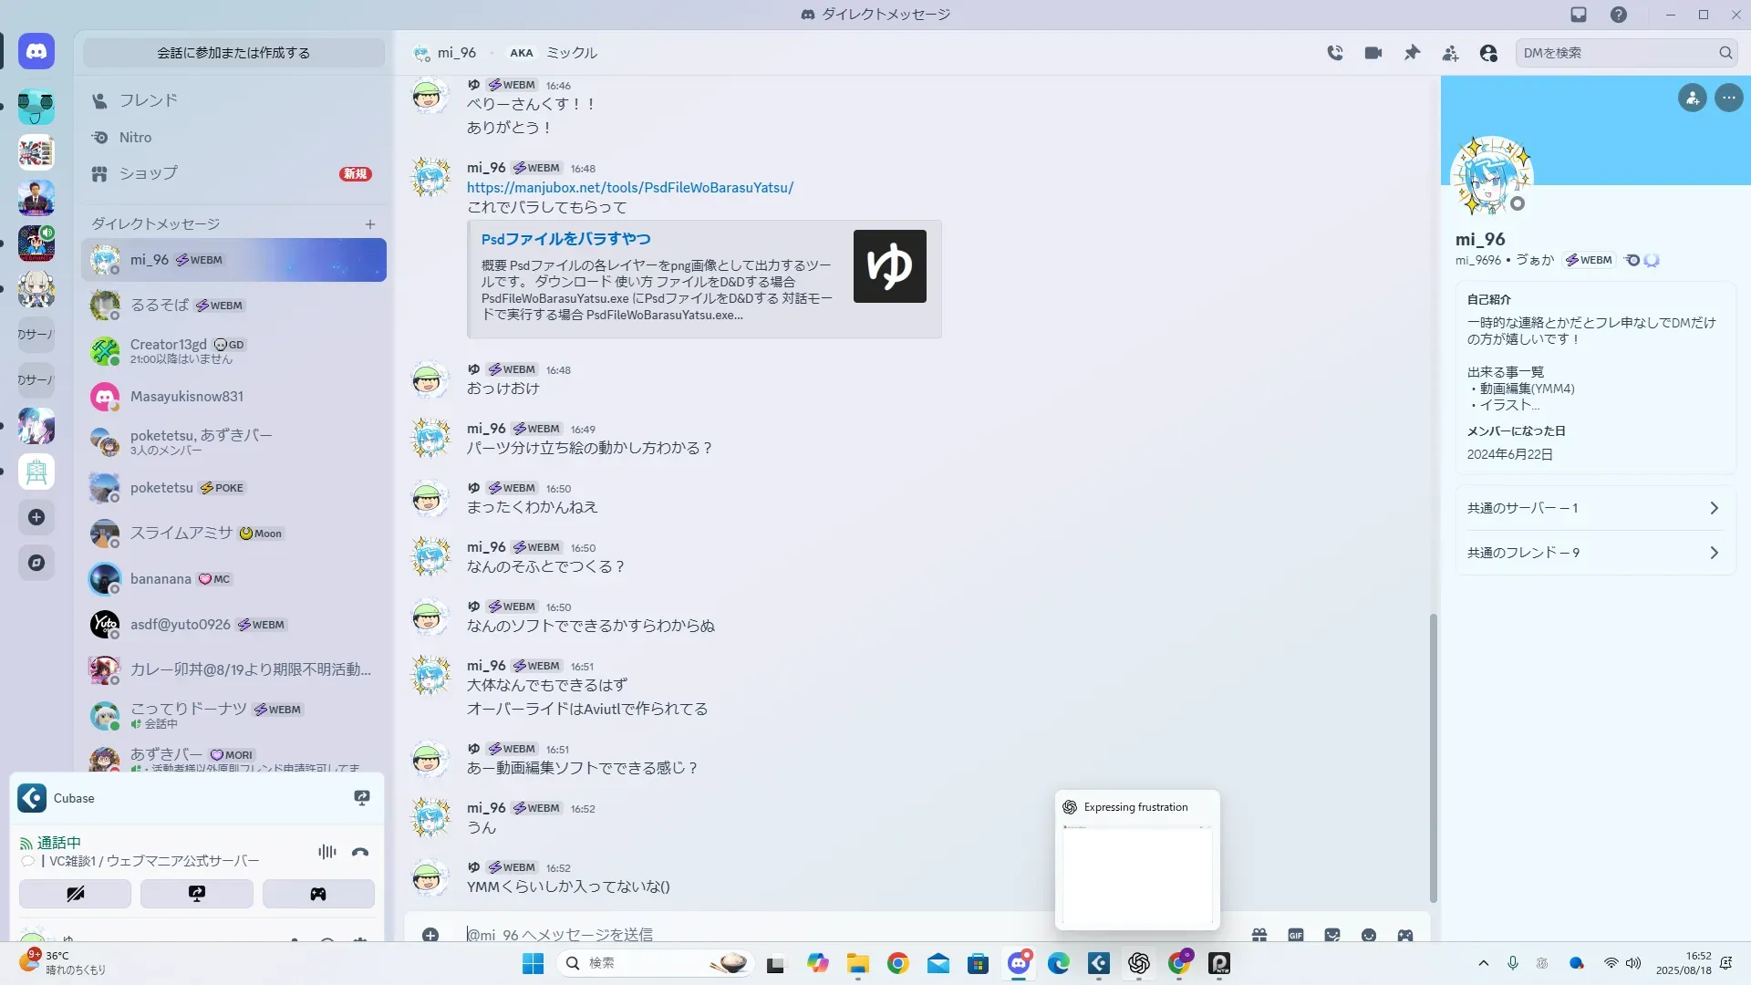Open the GIF picker in message bar
This screenshot has width=1751, height=985.
coord(1296,935)
